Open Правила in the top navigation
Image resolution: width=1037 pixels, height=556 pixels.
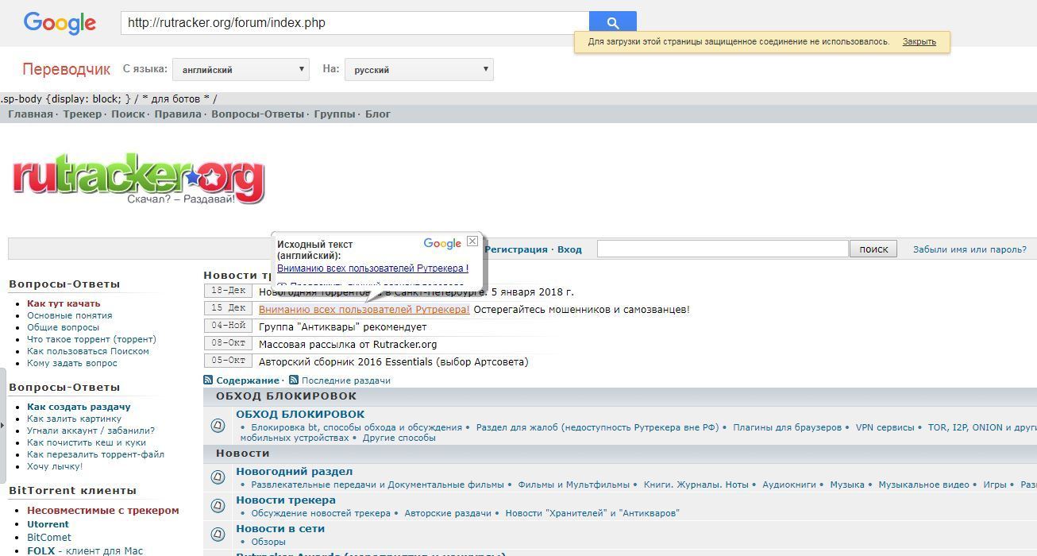pyautogui.click(x=178, y=114)
